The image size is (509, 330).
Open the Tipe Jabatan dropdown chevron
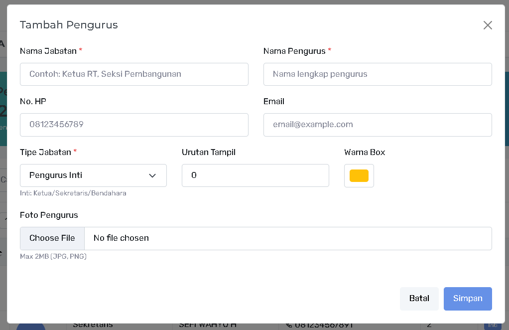coord(152,175)
